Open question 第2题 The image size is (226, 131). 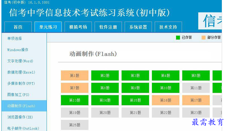[105, 76]
